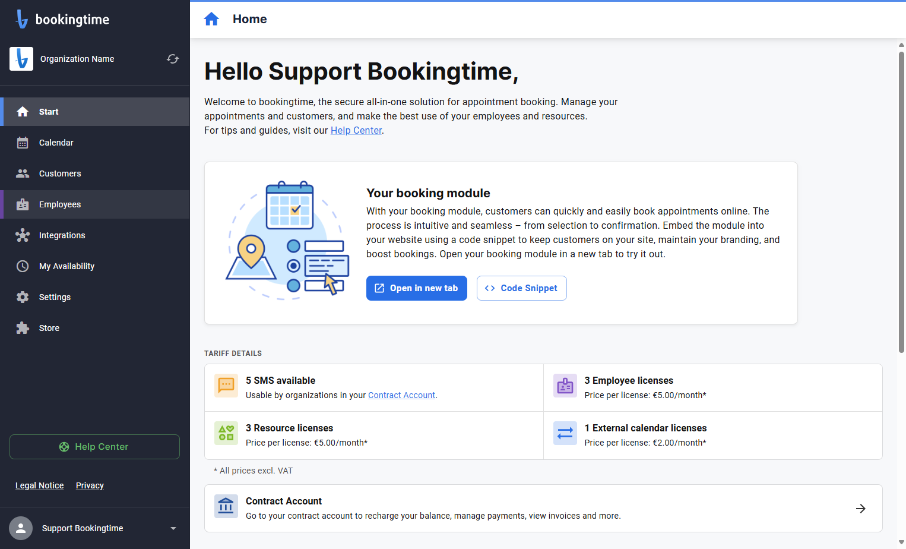This screenshot has height=549, width=906.
Task: Open My Availability from sidebar
Action: point(95,266)
